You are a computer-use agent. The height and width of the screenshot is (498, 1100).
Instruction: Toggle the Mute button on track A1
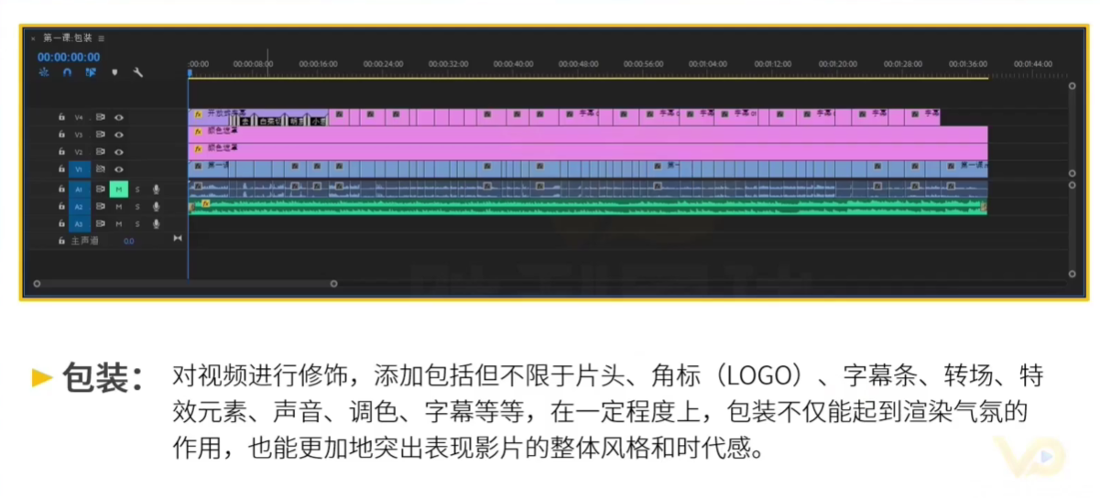tap(118, 189)
